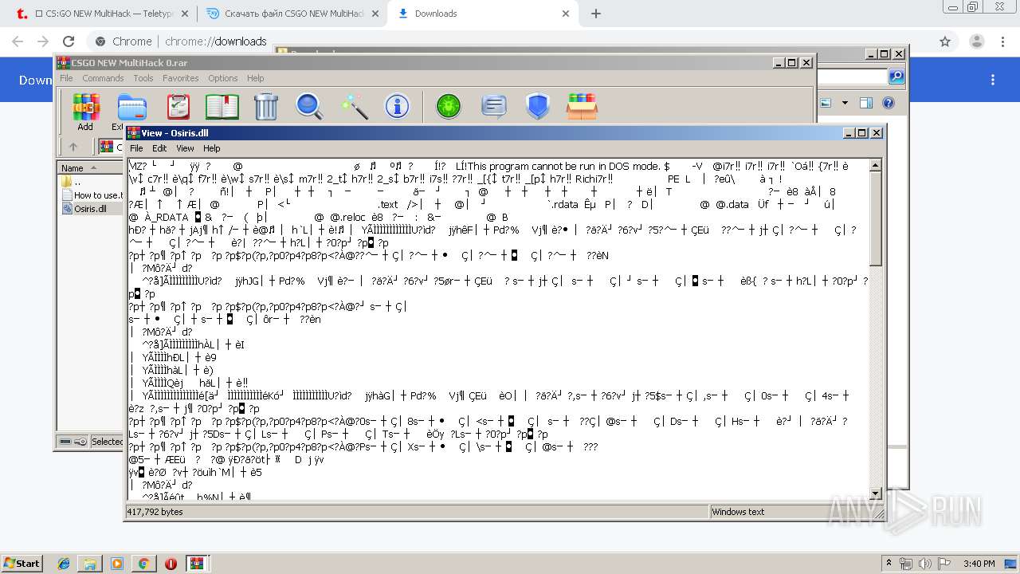The width and height of the screenshot is (1020, 574).
Task: Switch to the CS:GO NEW MultiHack Teletype tab
Action: pos(100,14)
